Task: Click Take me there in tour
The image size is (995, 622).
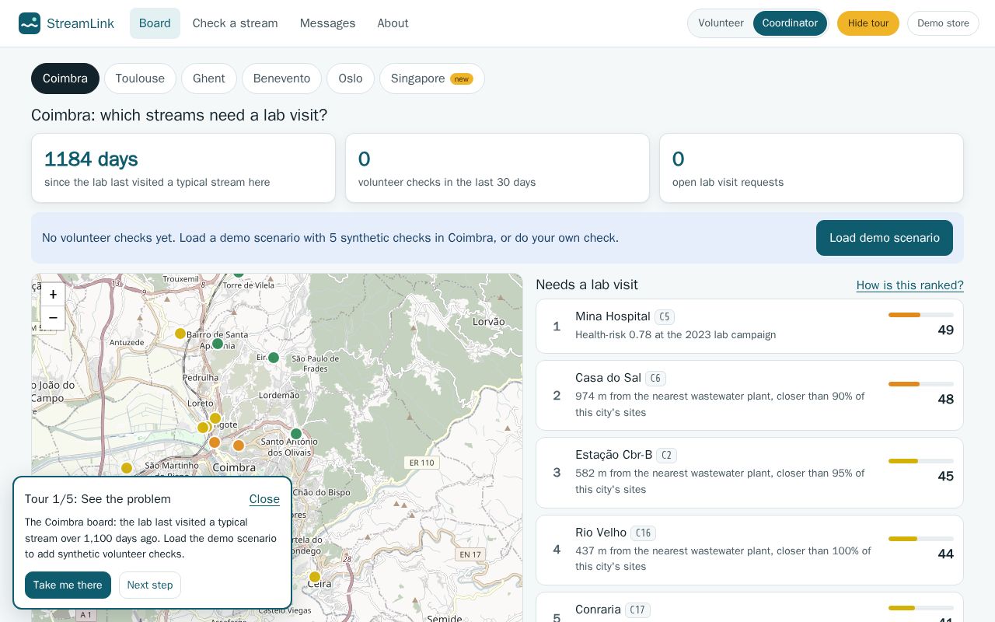Action: click(68, 585)
